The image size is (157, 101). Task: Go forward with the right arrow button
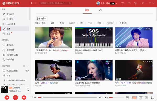[35, 3]
